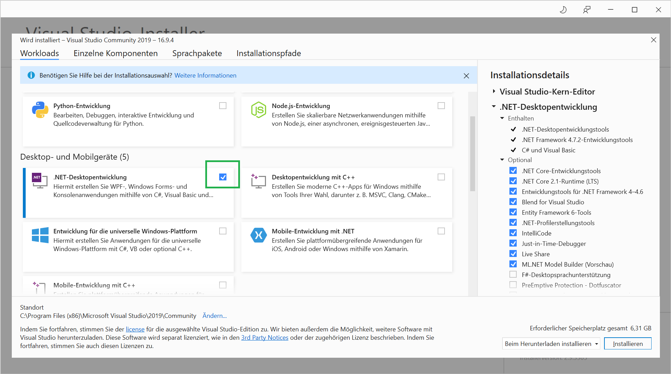Open the Weitere Informationen link

205,75
